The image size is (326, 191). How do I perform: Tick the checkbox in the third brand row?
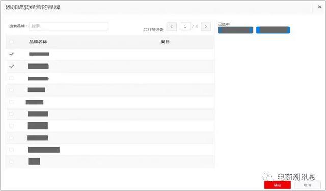[11, 78]
